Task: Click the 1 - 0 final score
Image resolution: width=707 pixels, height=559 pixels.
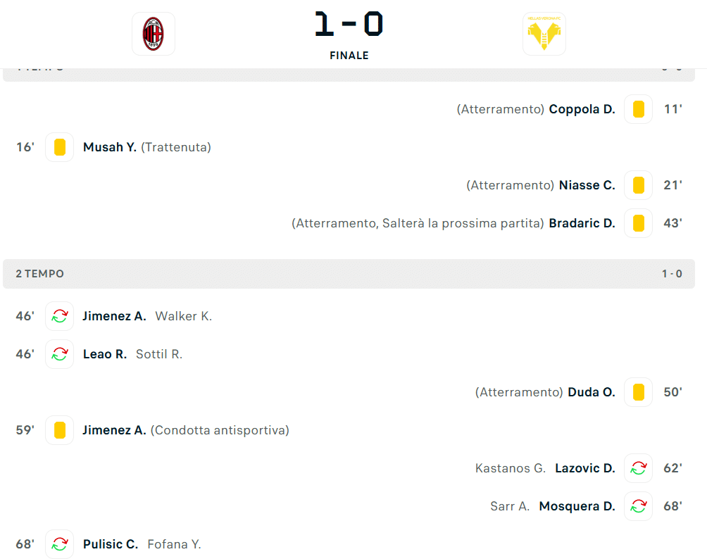Action: pos(349,24)
